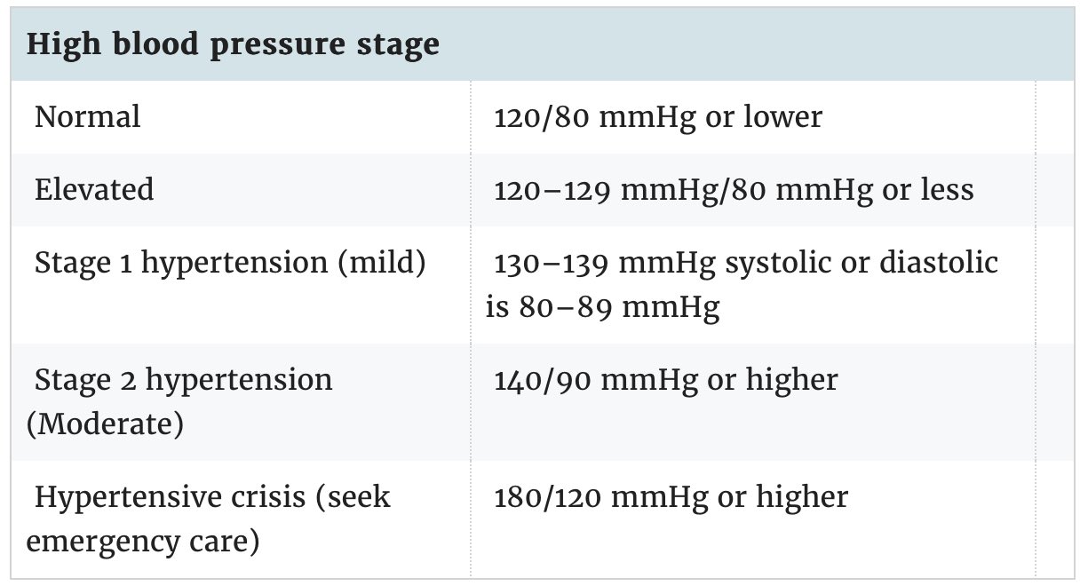Click the word "(Moderate)" in Stage 2
This screenshot has height=586, width=1080.
pyautogui.click(x=105, y=424)
